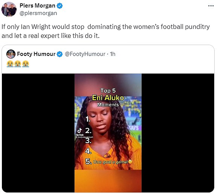218x194 pixels.
Task: Open the @FootyHumour handle
Action: [85, 54]
